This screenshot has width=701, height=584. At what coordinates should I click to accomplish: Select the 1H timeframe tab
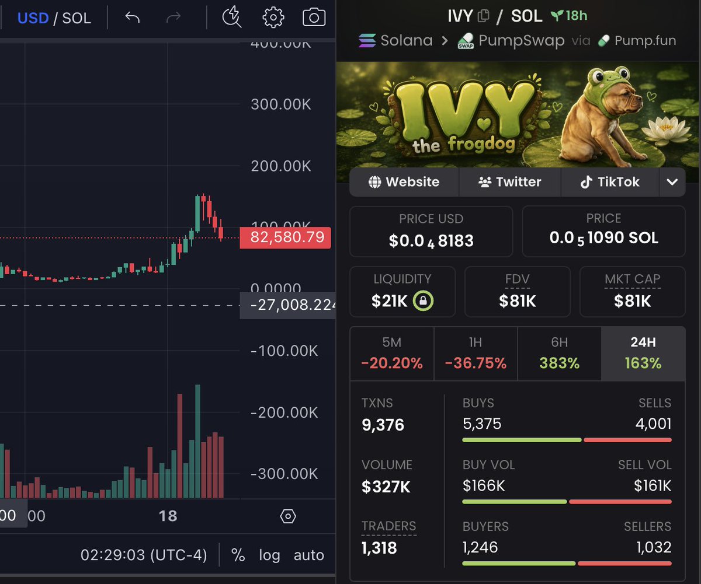pos(476,354)
